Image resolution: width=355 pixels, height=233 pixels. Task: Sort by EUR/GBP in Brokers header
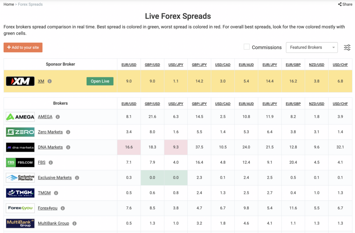coord(293,104)
